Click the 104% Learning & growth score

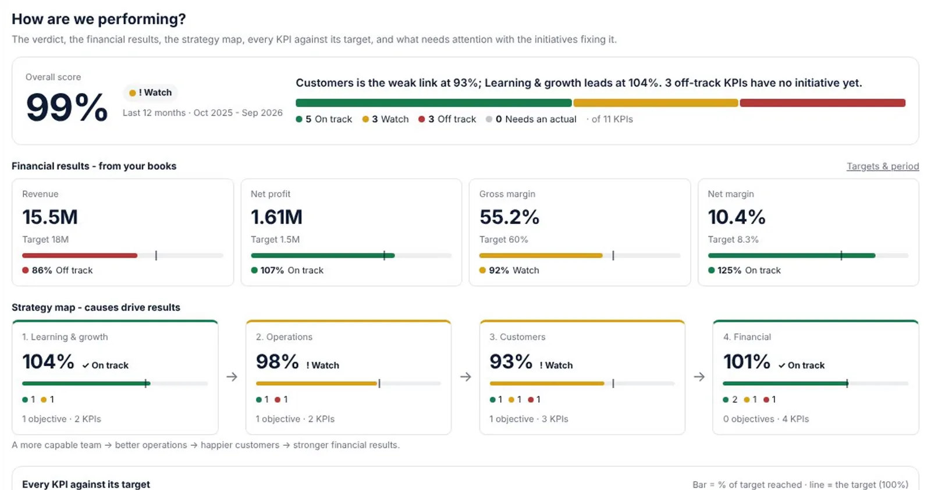tap(48, 362)
